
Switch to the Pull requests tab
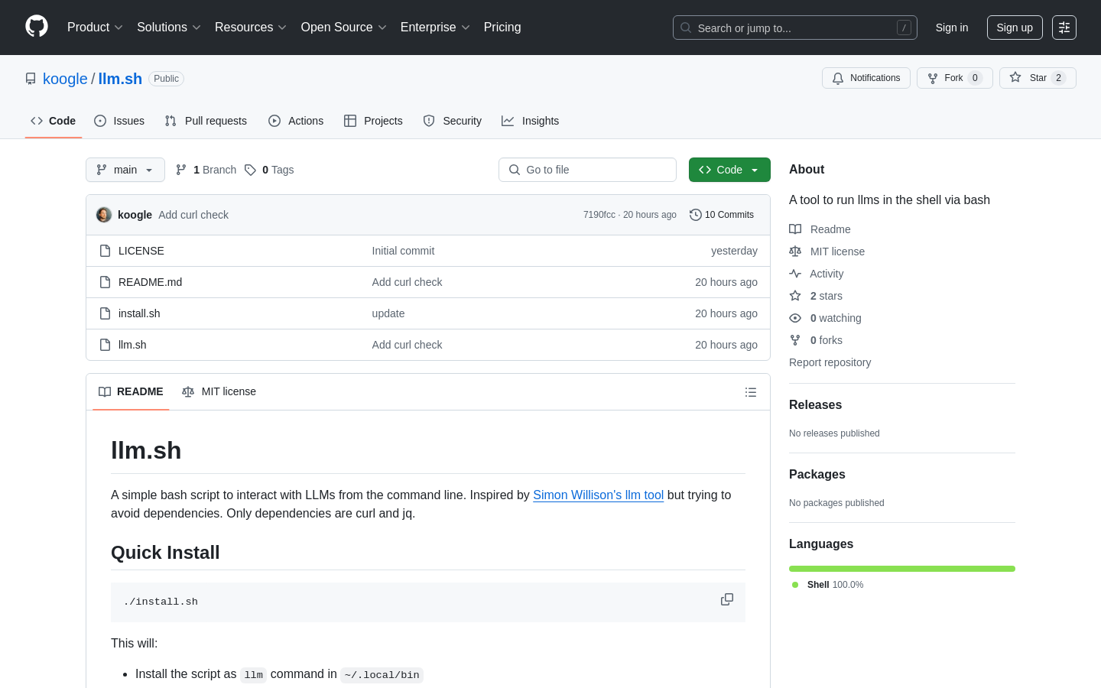pyautogui.click(x=206, y=121)
